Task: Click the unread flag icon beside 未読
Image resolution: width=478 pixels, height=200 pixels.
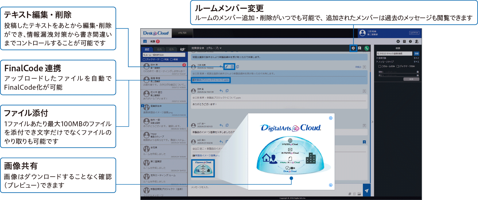Action: point(145,41)
